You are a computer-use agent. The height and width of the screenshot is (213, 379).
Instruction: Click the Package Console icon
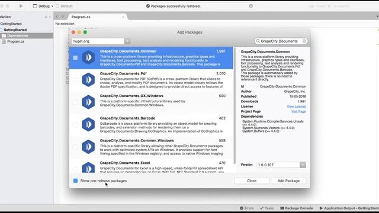click(282, 208)
